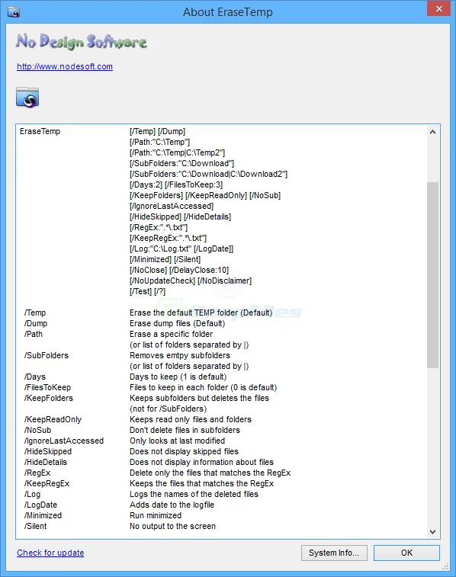Click 'Erase a specific folder' description

coord(171,334)
